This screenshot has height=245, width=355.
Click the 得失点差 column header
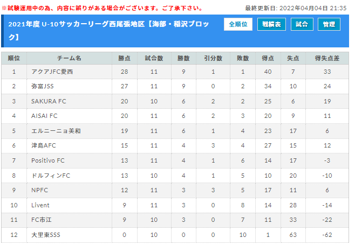tap(327, 58)
